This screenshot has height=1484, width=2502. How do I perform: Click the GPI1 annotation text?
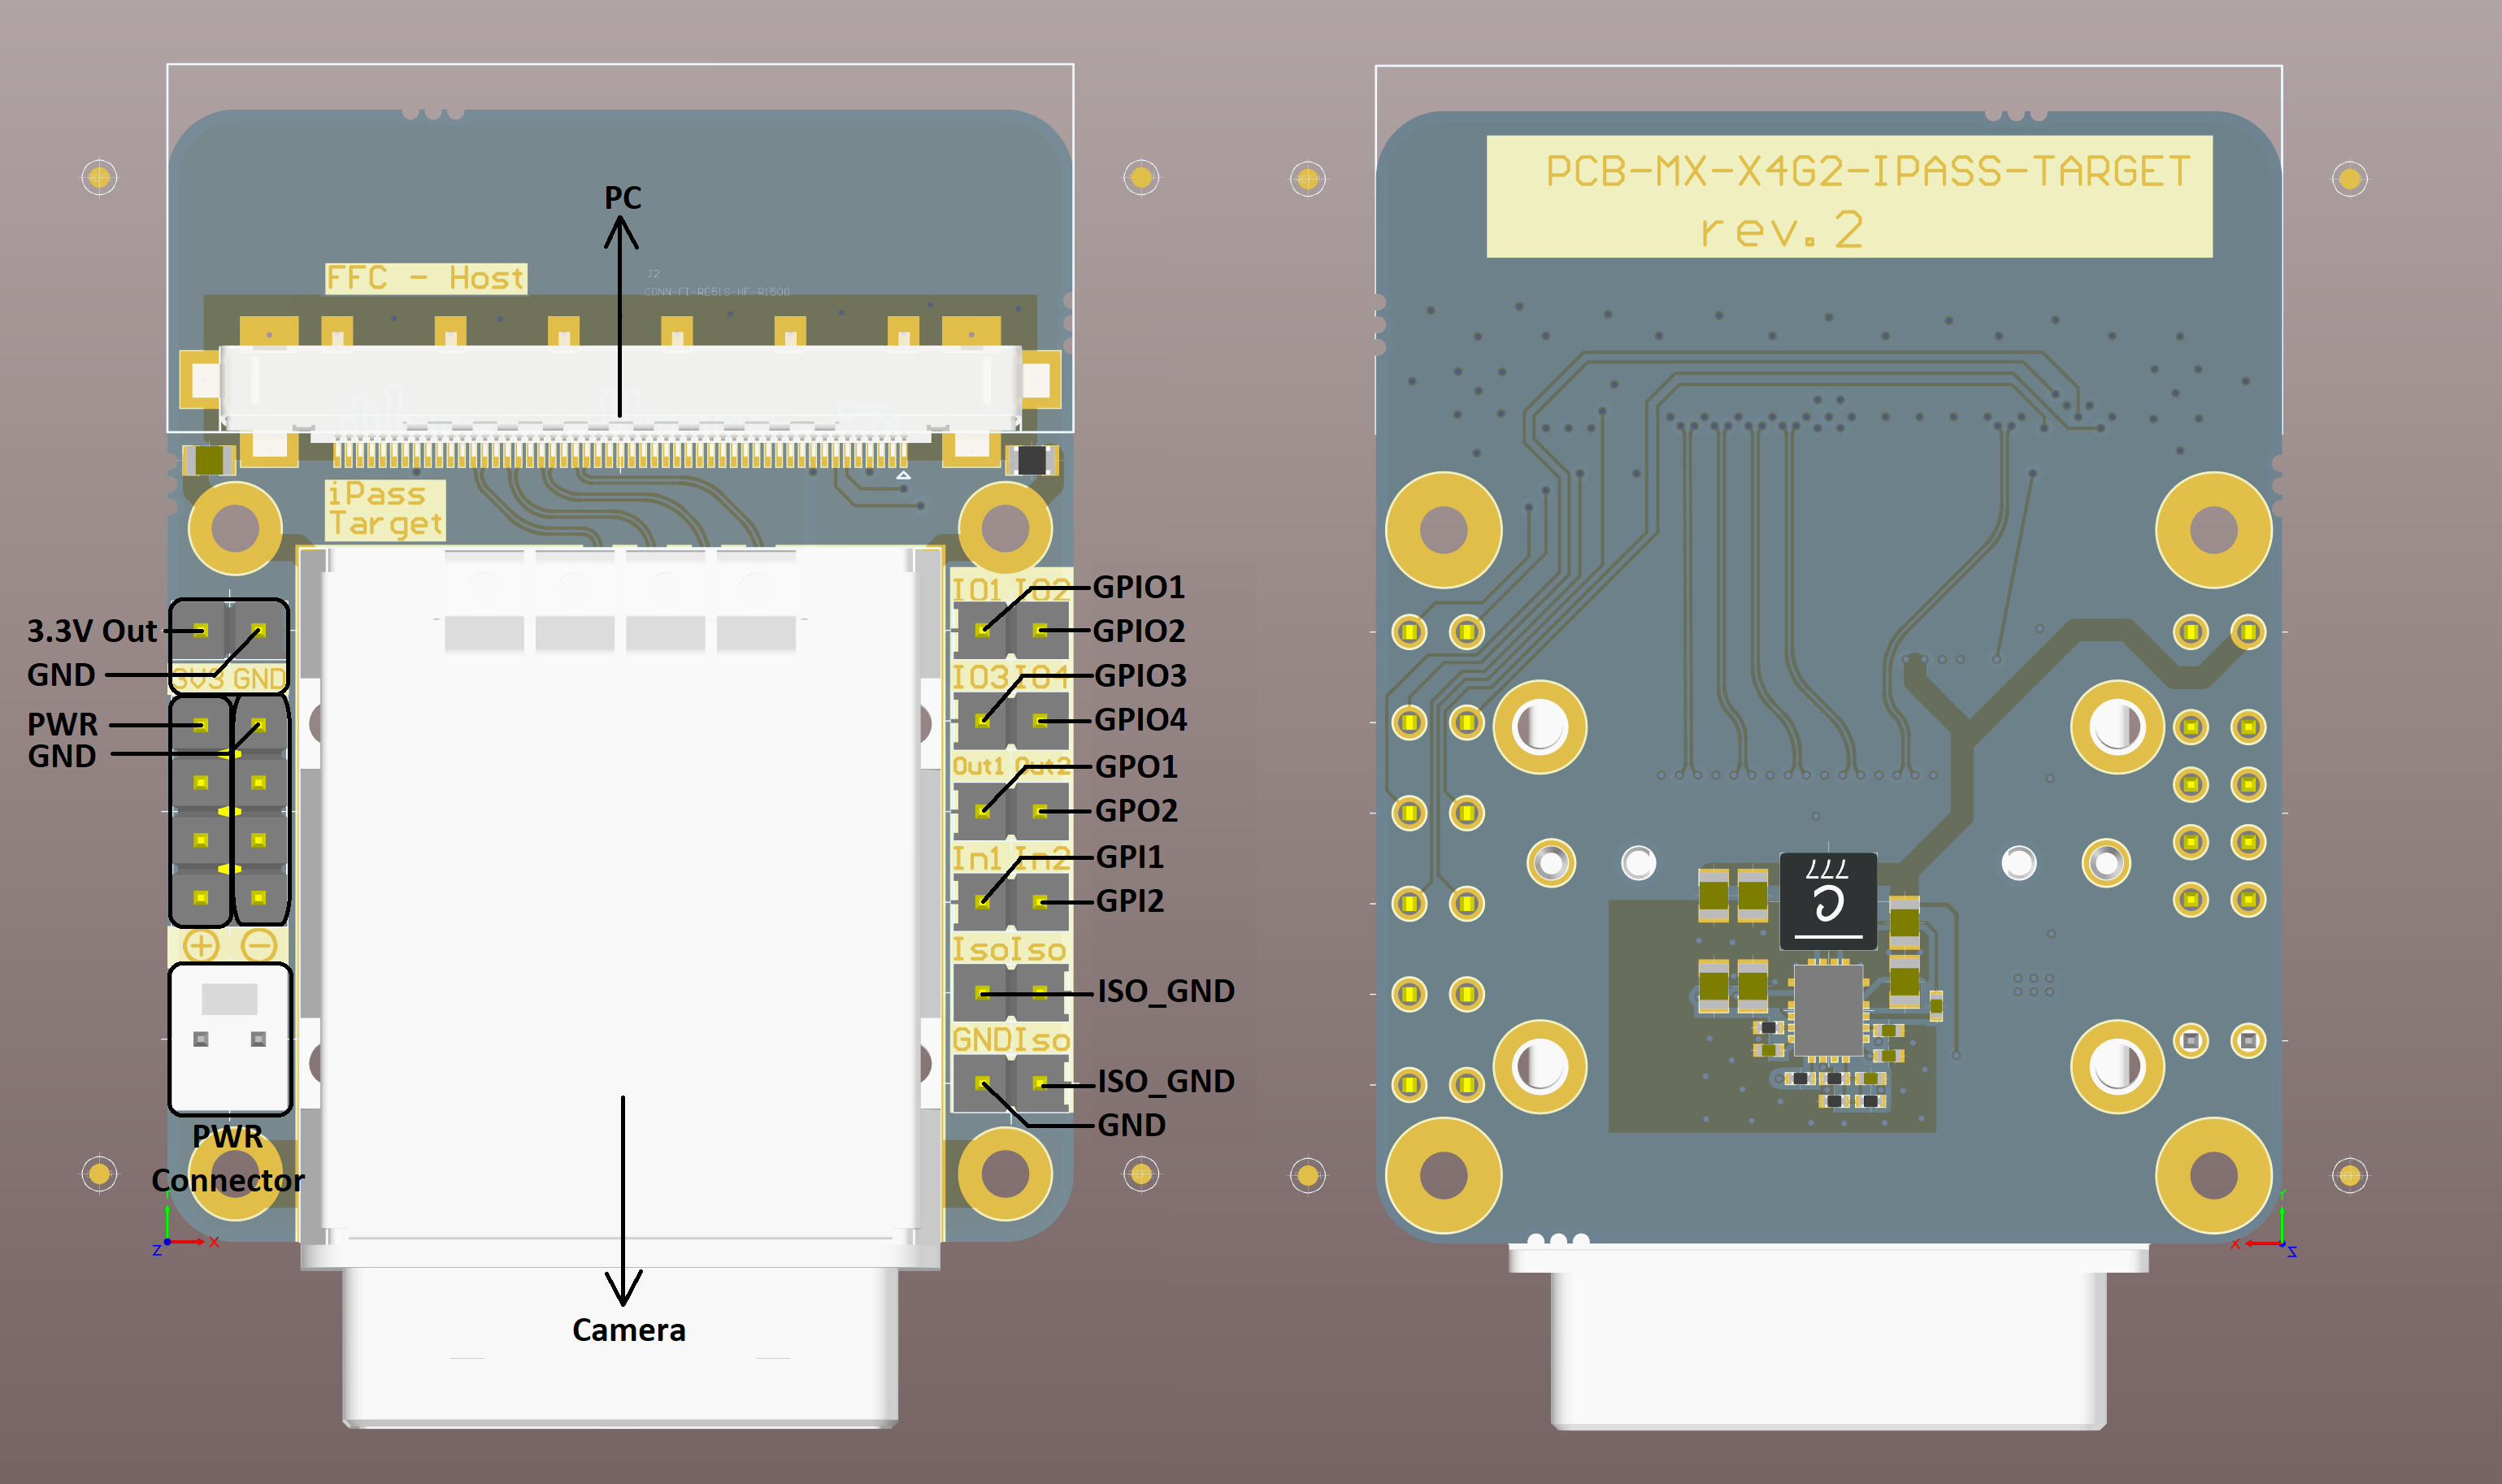click(x=1129, y=857)
